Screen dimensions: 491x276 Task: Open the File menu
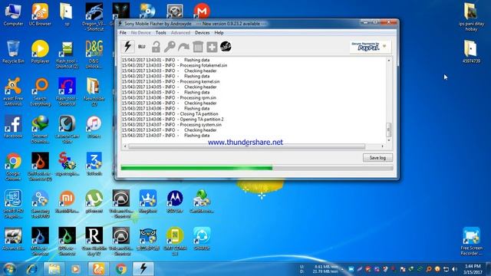(x=123, y=32)
